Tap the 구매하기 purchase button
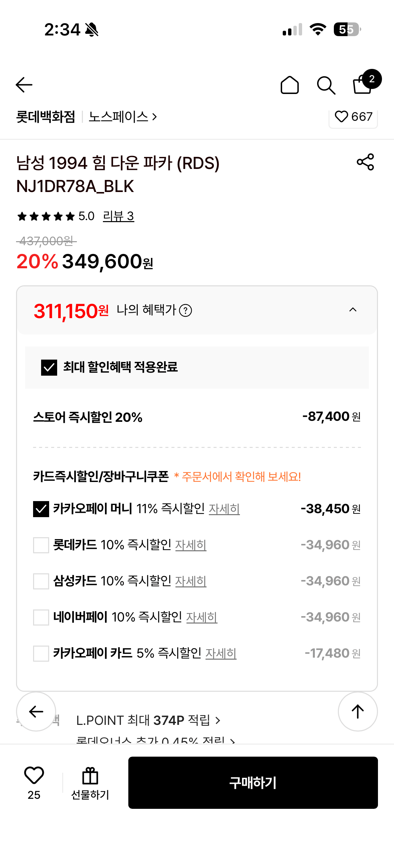This screenshot has height=855, width=394. pos(253,783)
